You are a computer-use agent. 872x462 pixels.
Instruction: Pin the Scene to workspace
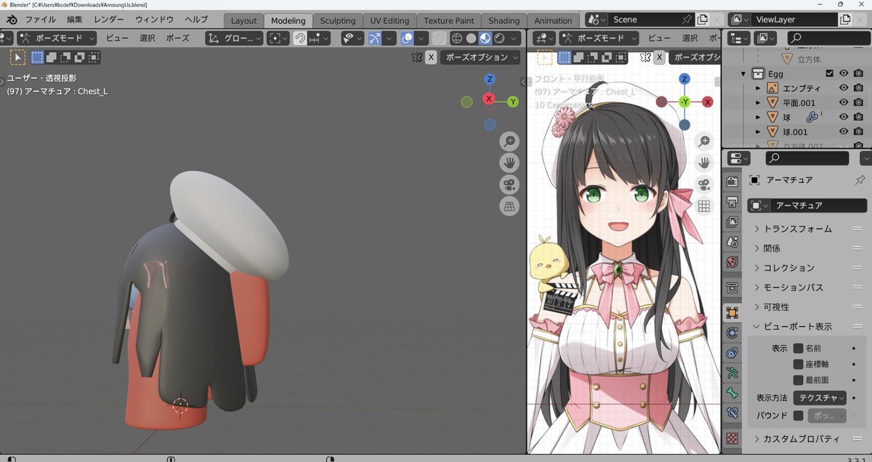(687, 20)
